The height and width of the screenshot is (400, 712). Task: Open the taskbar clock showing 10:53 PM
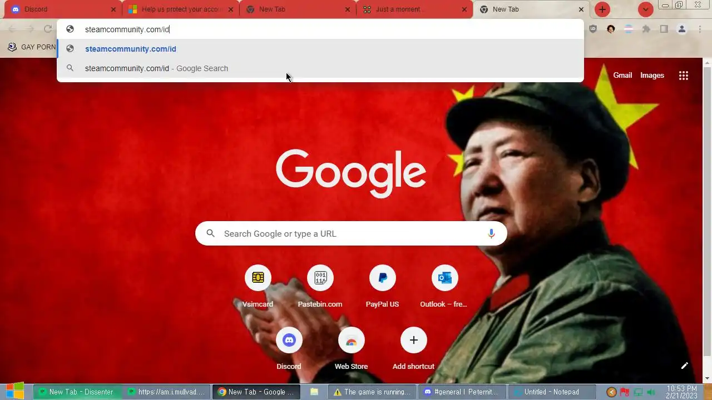click(681, 392)
